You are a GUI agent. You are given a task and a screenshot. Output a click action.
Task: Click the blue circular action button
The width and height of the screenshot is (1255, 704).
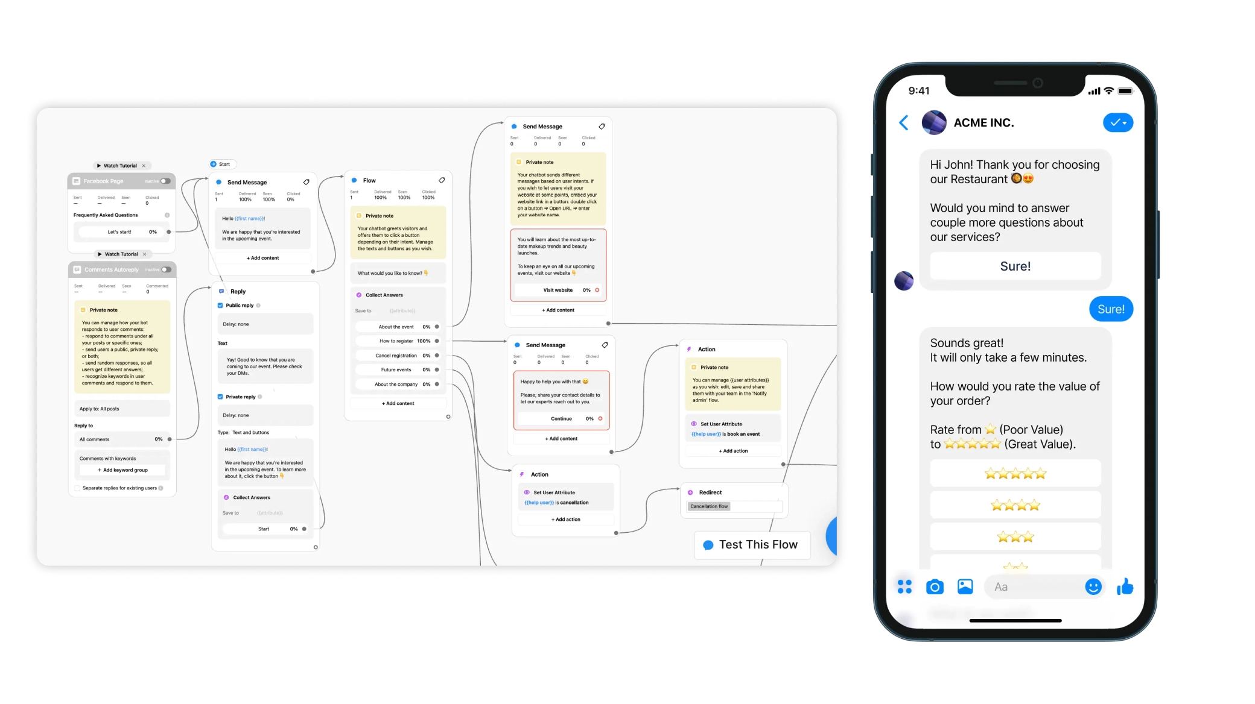pos(827,538)
